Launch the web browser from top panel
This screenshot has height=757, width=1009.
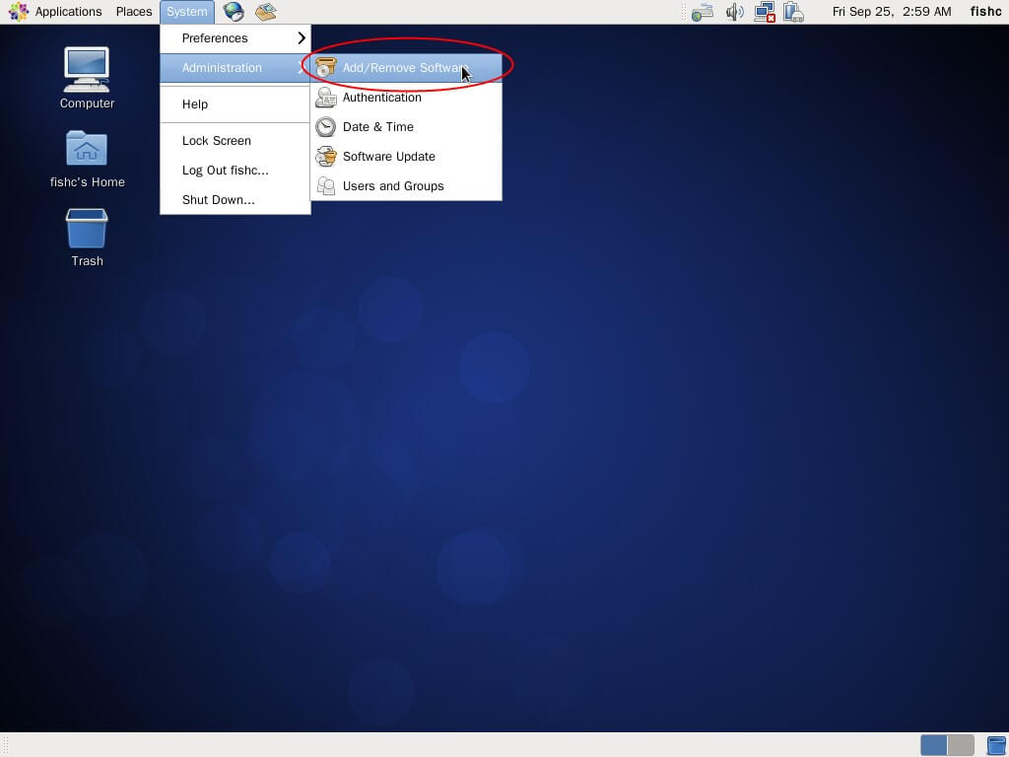(x=234, y=12)
